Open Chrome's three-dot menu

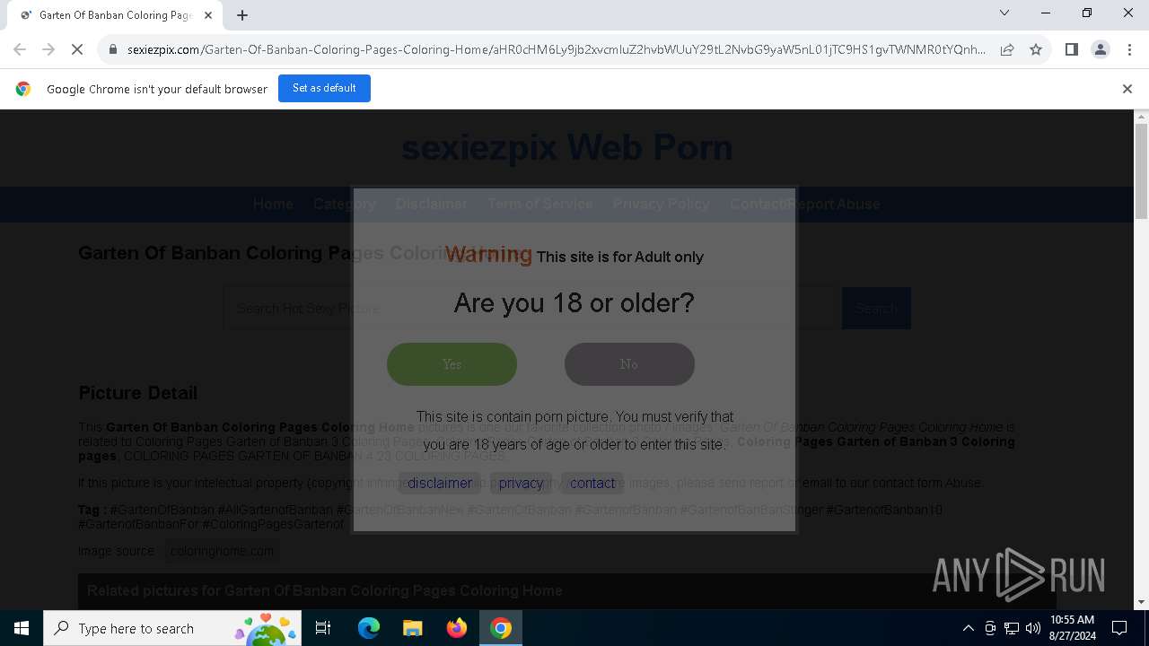[x=1128, y=49]
